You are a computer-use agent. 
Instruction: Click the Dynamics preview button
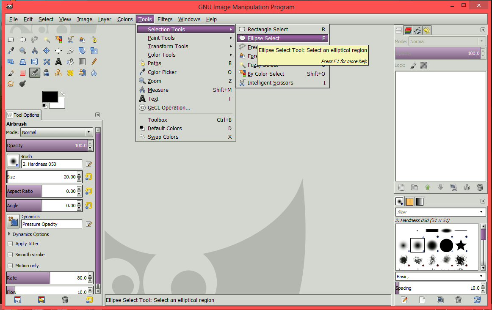[x=13, y=221]
